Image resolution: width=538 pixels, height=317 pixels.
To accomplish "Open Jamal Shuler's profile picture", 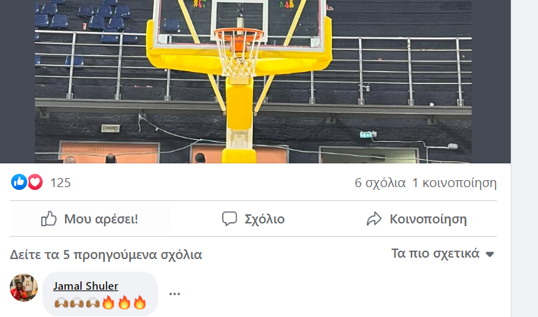I will click(x=24, y=287).
